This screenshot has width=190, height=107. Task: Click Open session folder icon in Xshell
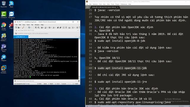[18, 28]
